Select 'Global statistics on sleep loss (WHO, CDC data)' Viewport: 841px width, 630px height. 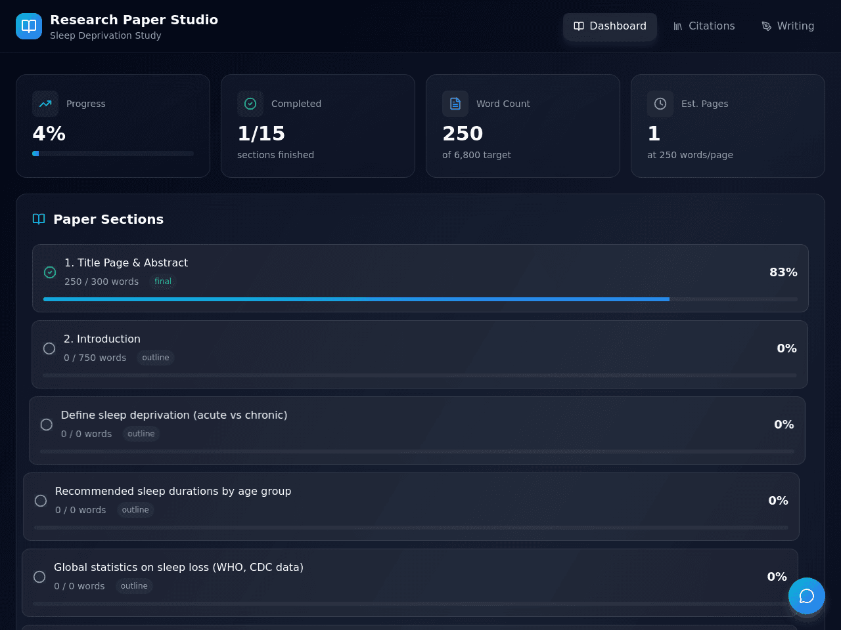410,583
